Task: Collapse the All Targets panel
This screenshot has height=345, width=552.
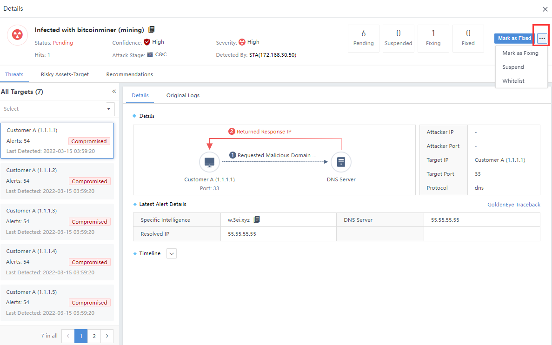Action: pos(114,92)
